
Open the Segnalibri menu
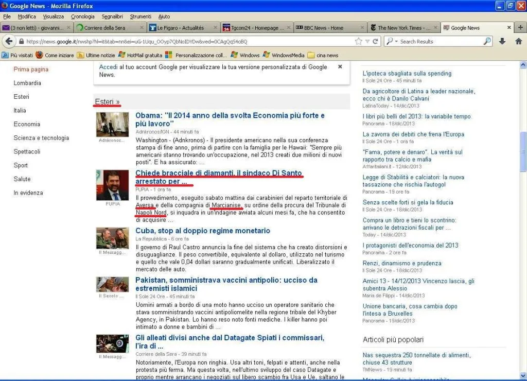pos(112,16)
